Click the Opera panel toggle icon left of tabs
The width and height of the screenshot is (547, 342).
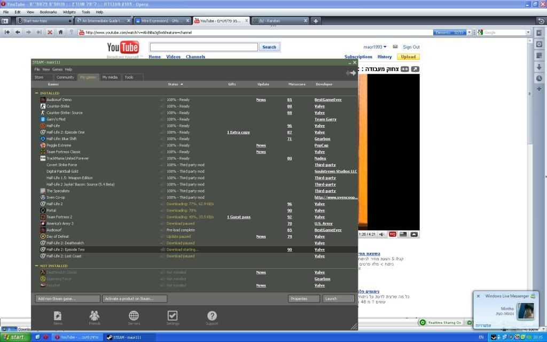(x=5, y=21)
